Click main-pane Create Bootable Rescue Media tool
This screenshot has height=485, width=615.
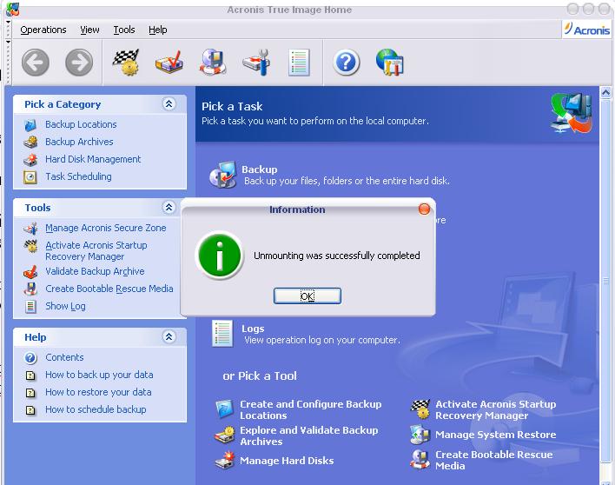(x=493, y=460)
